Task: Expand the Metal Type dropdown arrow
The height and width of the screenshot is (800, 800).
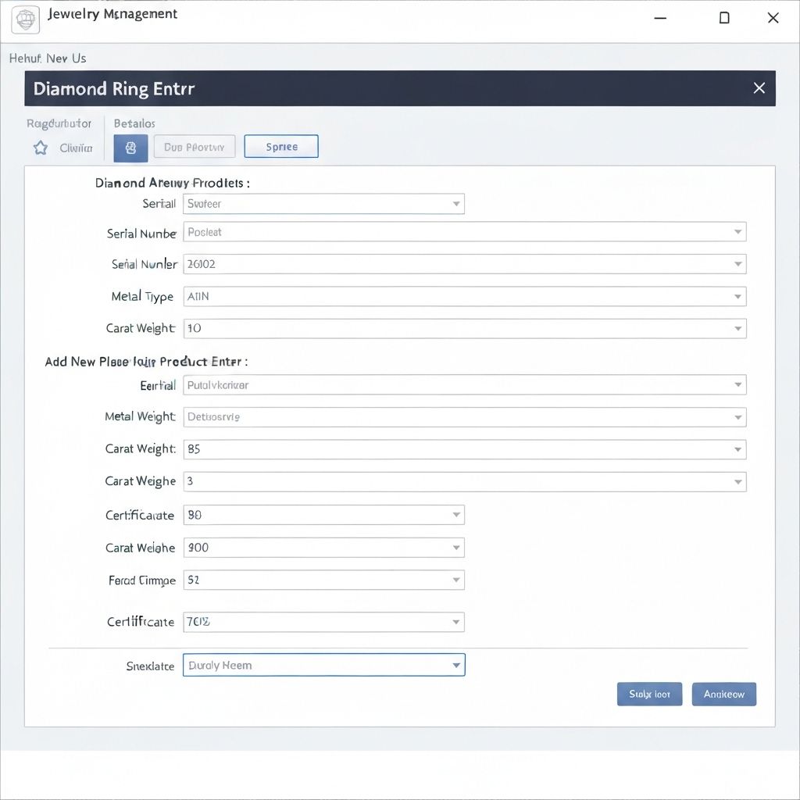Action: click(737, 297)
